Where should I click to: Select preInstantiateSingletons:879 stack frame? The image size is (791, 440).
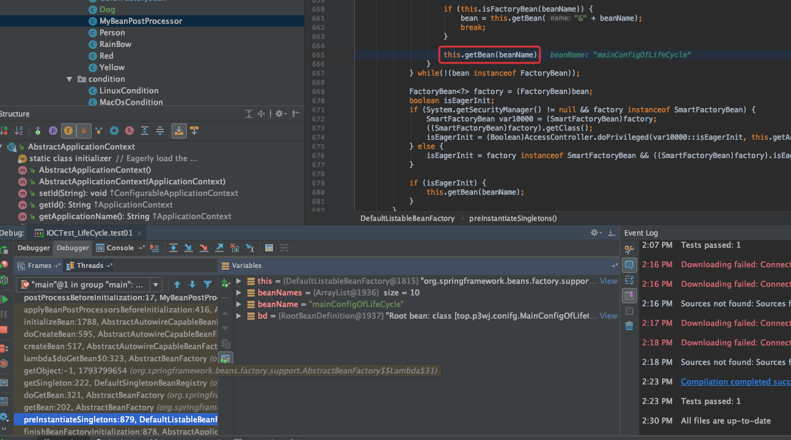coord(117,420)
